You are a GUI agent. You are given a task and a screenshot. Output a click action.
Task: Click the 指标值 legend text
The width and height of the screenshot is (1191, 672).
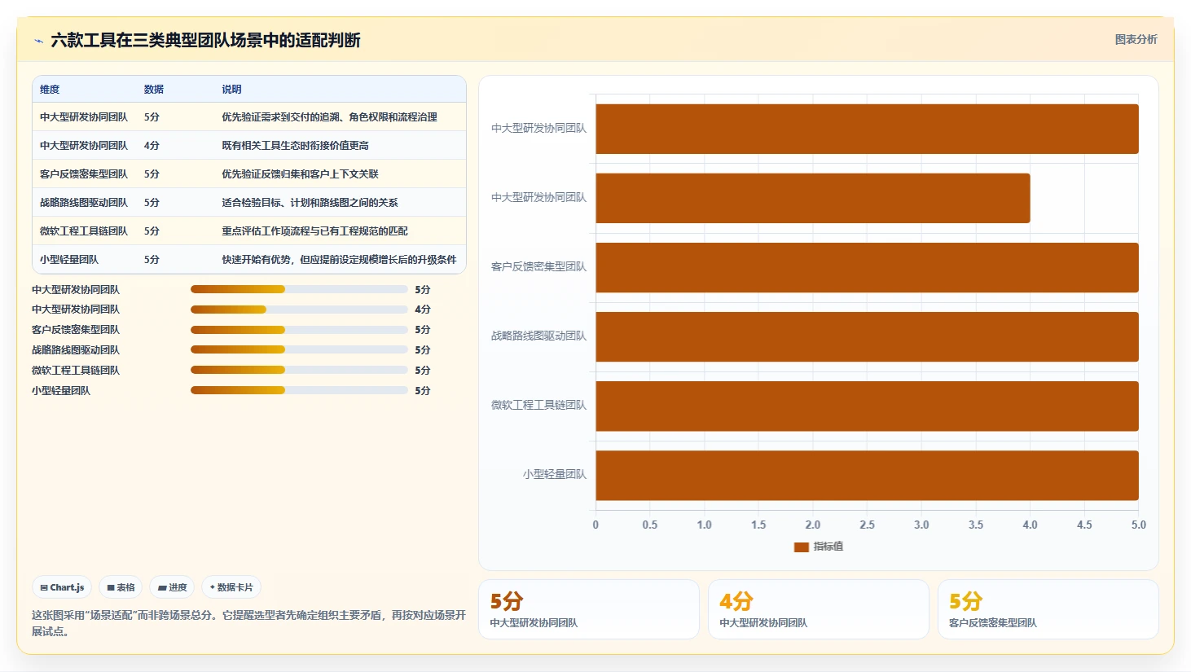pos(828,547)
